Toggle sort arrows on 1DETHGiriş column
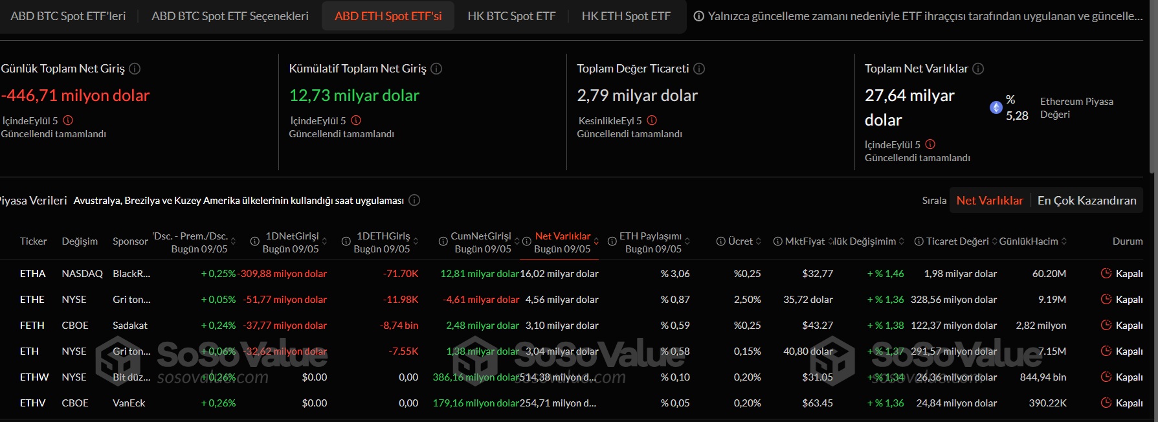Viewport: 1158px width, 422px height. click(x=416, y=241)
